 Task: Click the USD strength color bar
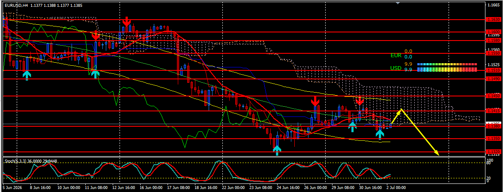pos(447,70)
